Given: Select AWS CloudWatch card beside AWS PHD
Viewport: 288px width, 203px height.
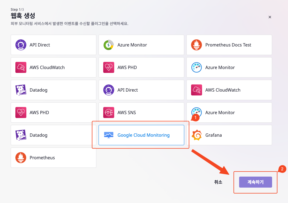Looking at the screenshot, I should coord(54,67).
